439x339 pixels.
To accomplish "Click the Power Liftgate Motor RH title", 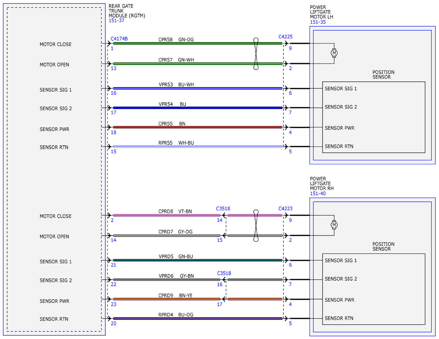I will pos(322,184).
